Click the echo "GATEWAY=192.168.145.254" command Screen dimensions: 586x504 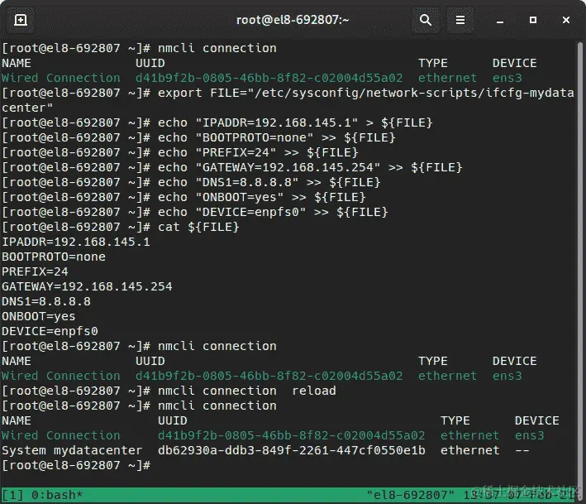tap(310, 167)
